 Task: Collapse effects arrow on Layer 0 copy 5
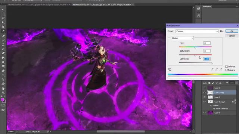[x=235, y=102]
